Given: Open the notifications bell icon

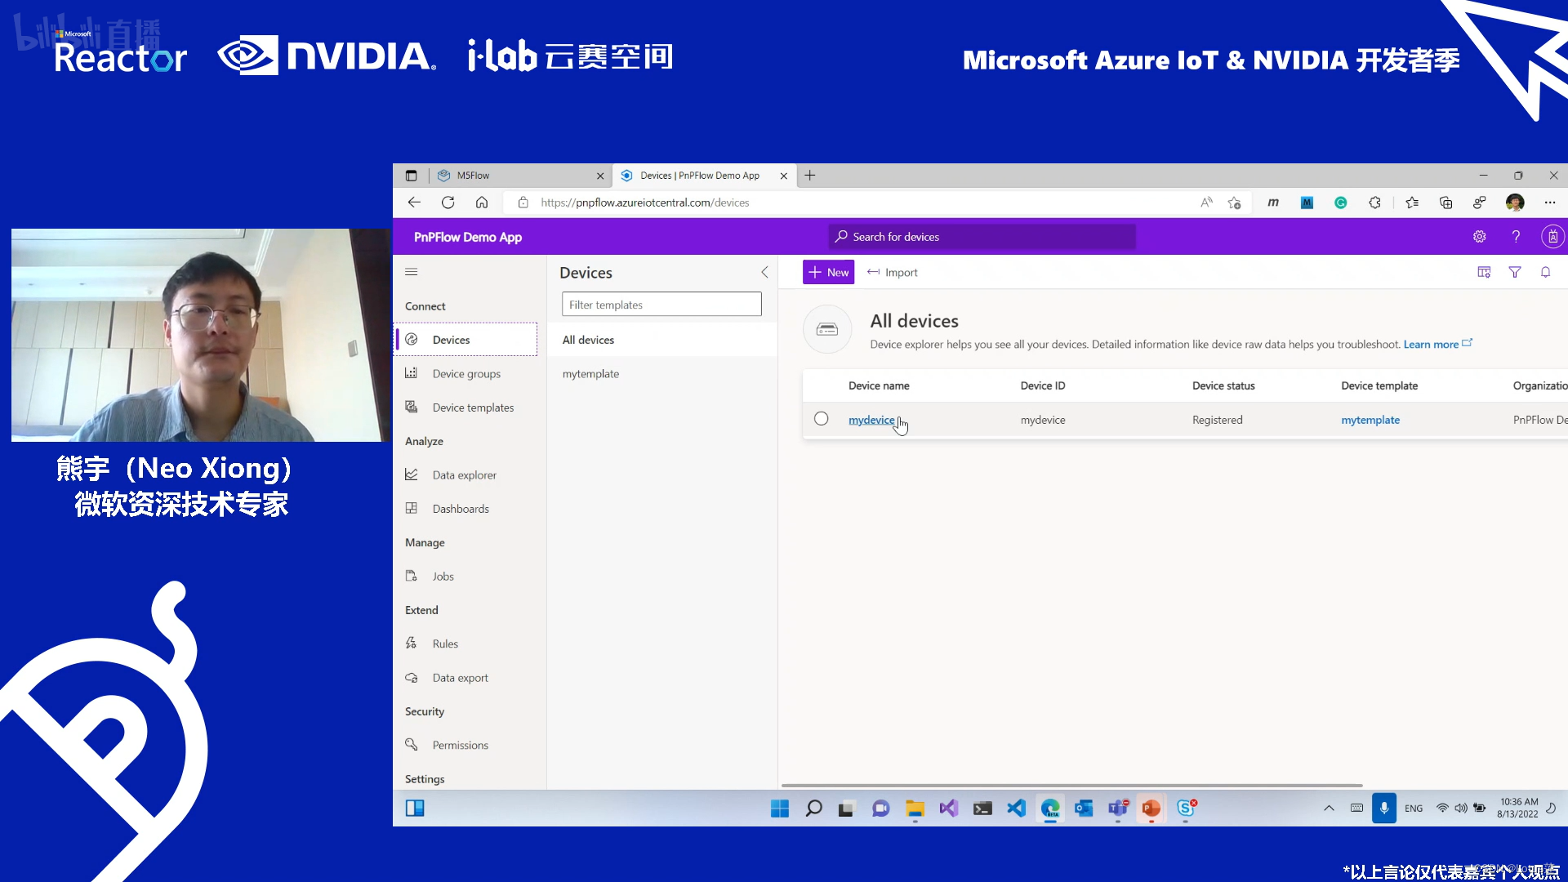Looking at the screenshot, I should tap(1546, 273).
